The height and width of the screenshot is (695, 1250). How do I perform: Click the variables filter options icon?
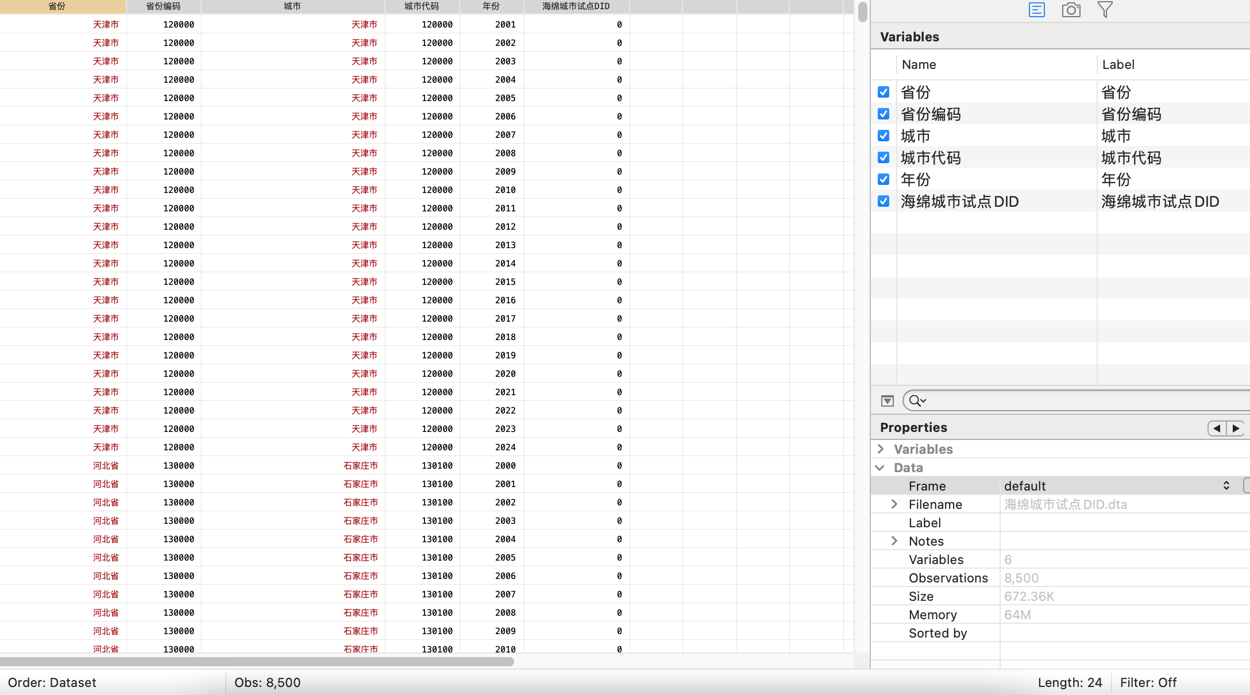(888, 401)
